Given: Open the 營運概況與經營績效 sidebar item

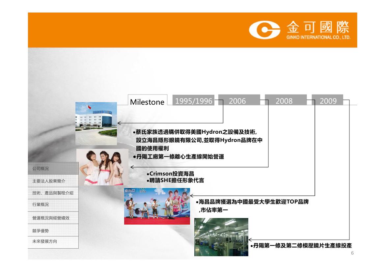Looking at the screenshot, I should pos(53,218).
